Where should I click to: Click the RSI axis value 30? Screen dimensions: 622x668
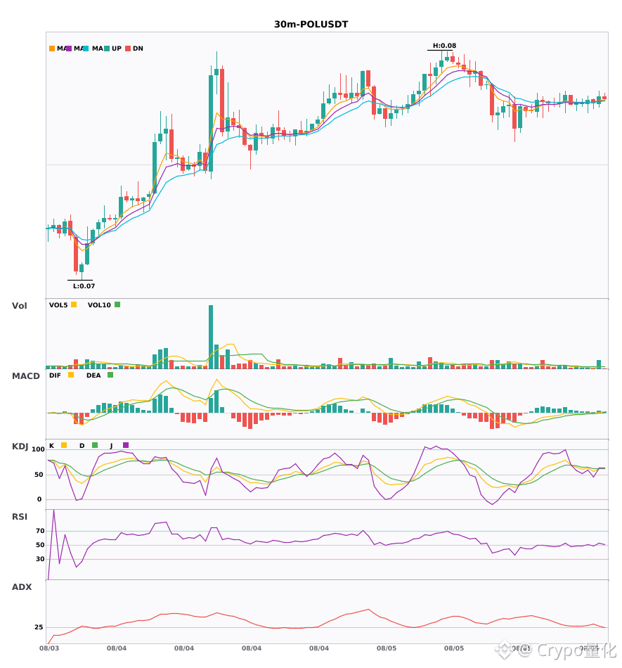click(40, 559)
